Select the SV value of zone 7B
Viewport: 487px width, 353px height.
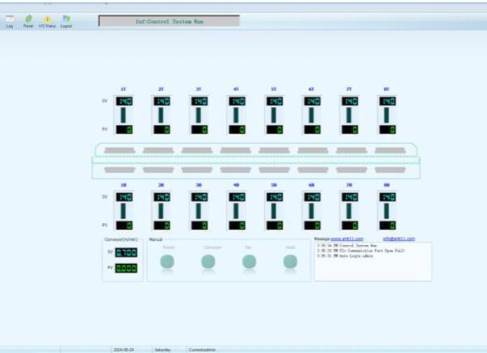point(350,197)
